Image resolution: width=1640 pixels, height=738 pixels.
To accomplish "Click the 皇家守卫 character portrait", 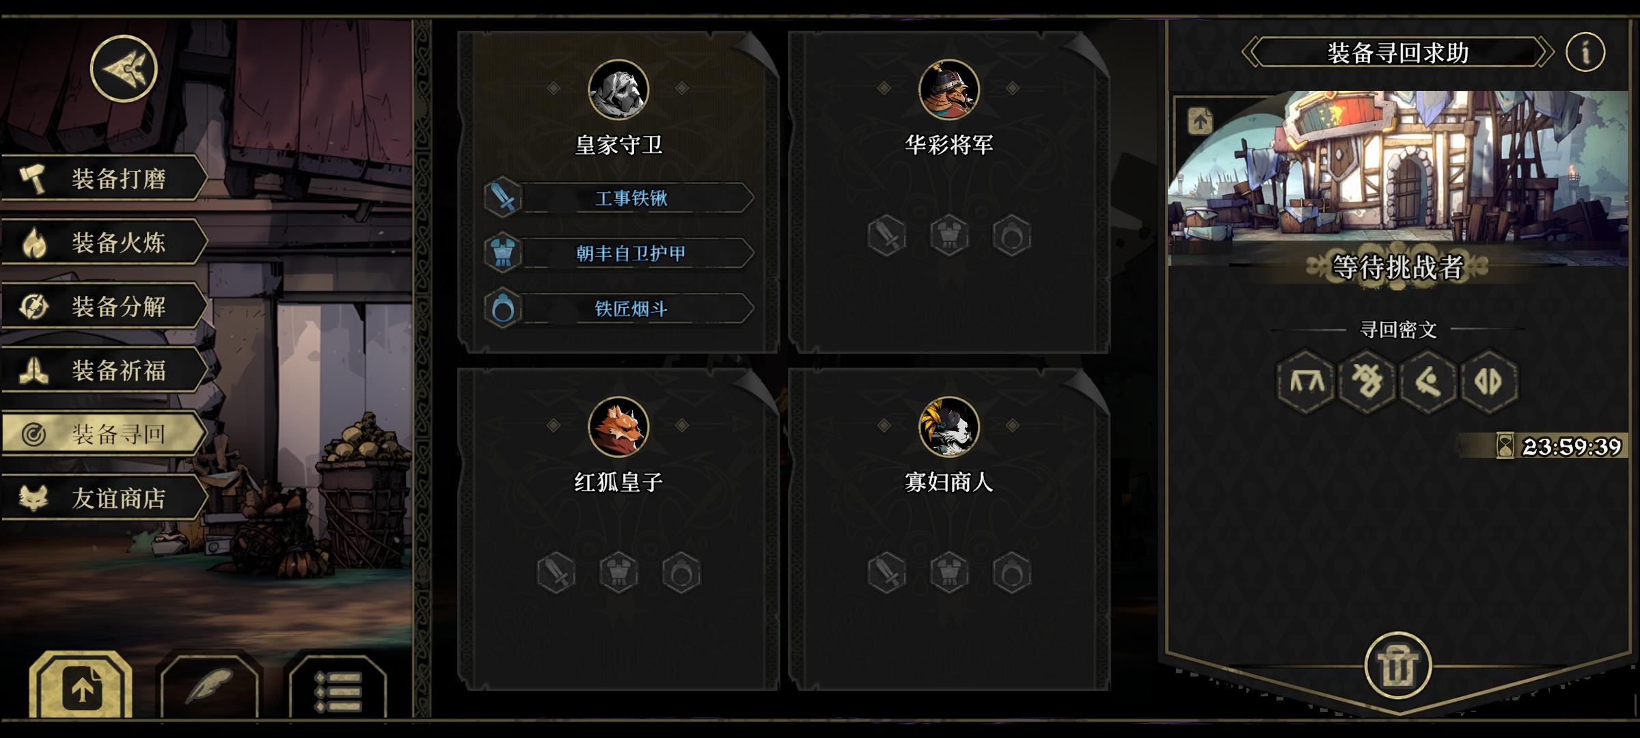I will [x=618, y=90].
